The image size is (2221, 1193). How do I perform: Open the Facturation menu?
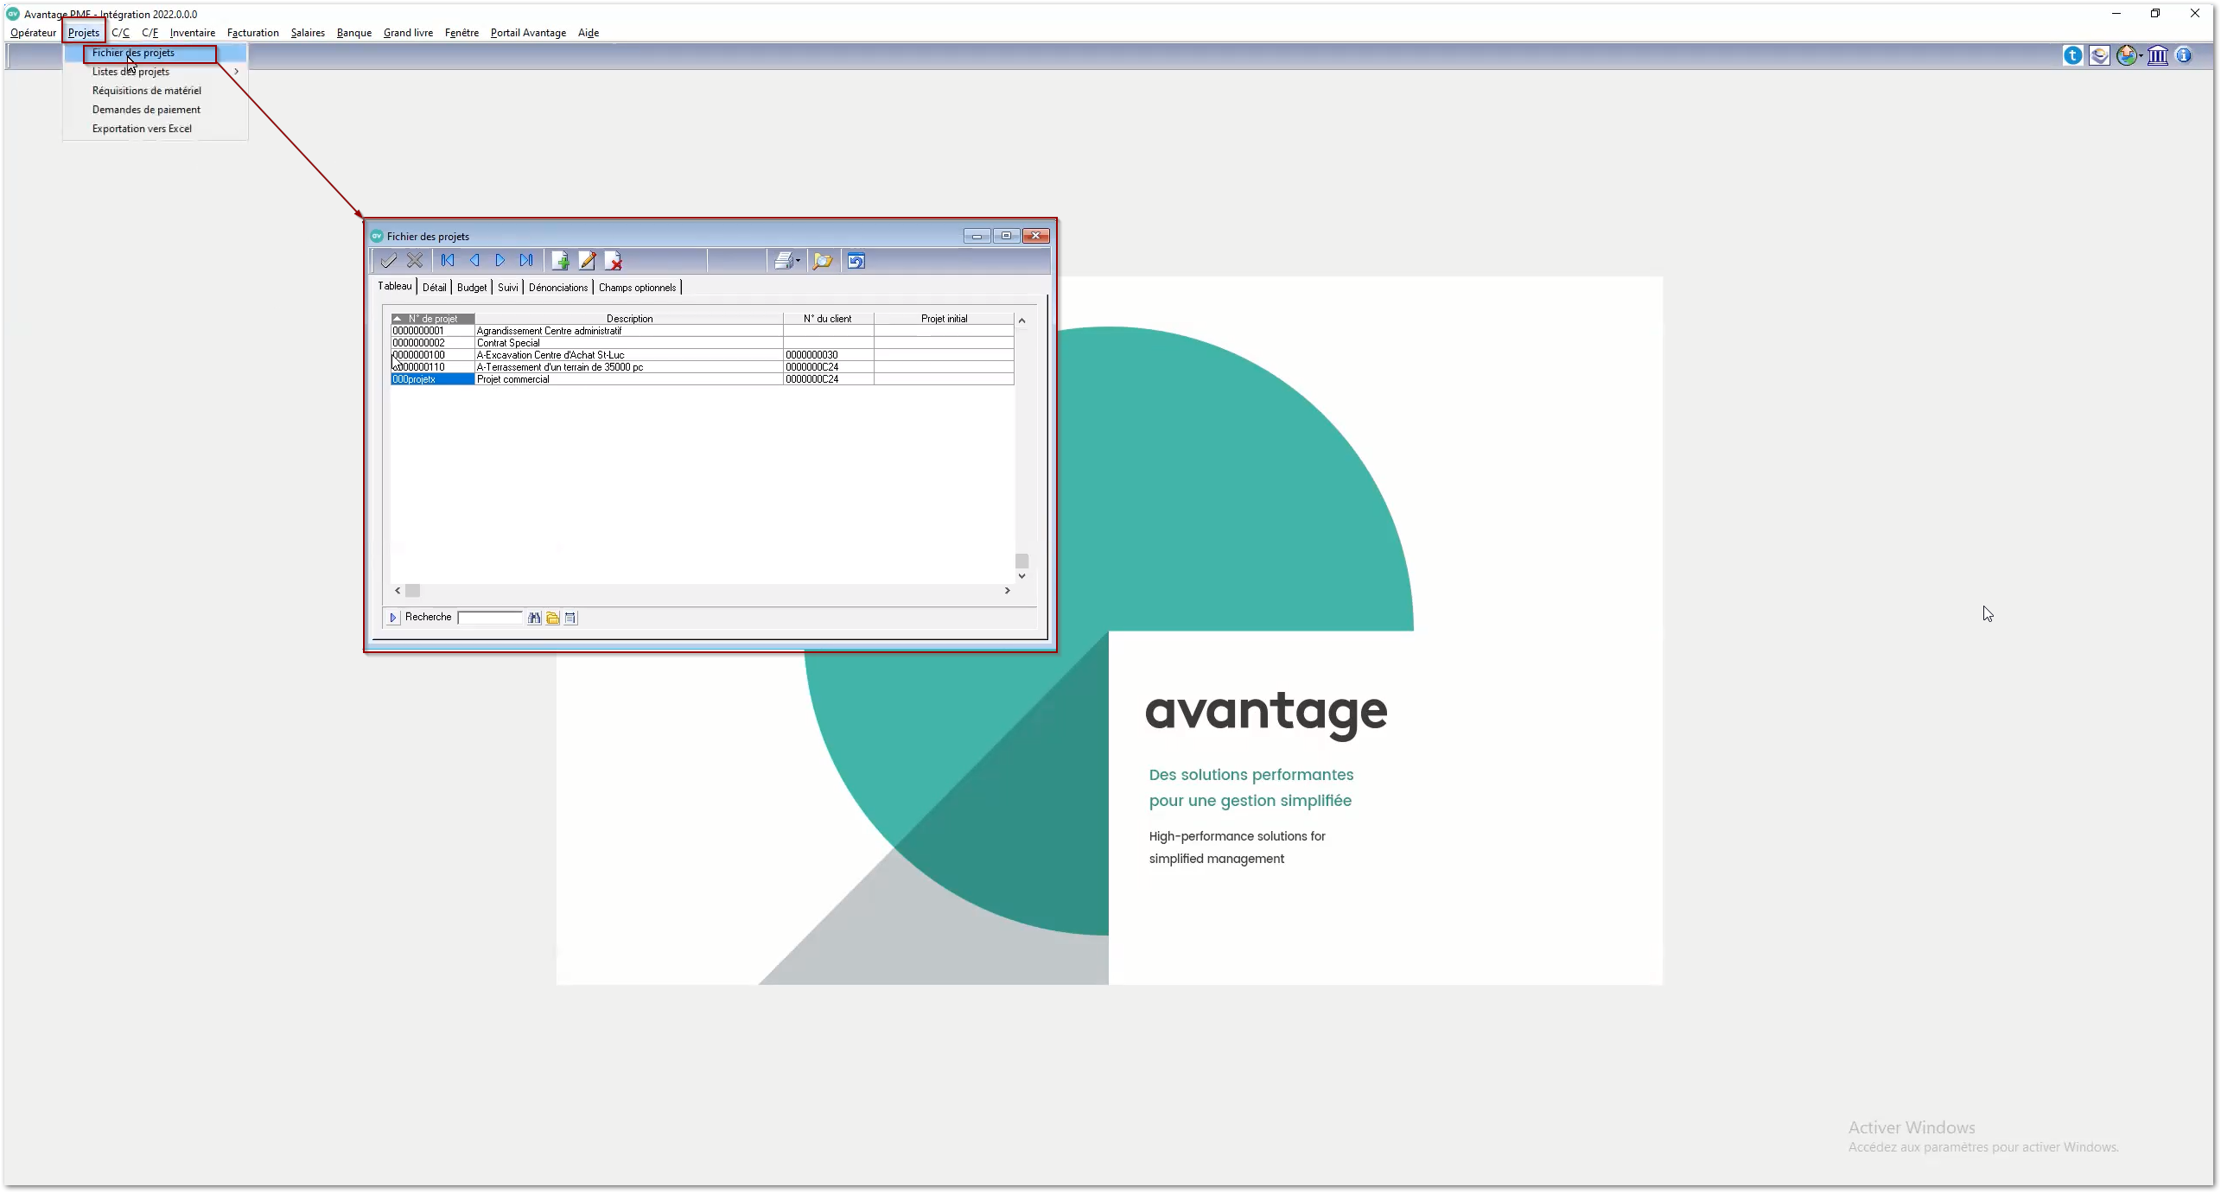252,33
